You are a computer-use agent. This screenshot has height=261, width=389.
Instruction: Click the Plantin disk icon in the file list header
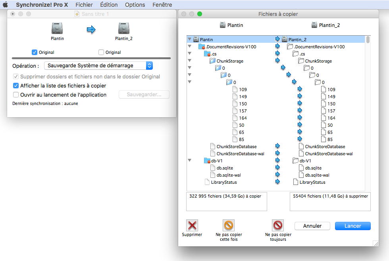coord(223,25)
